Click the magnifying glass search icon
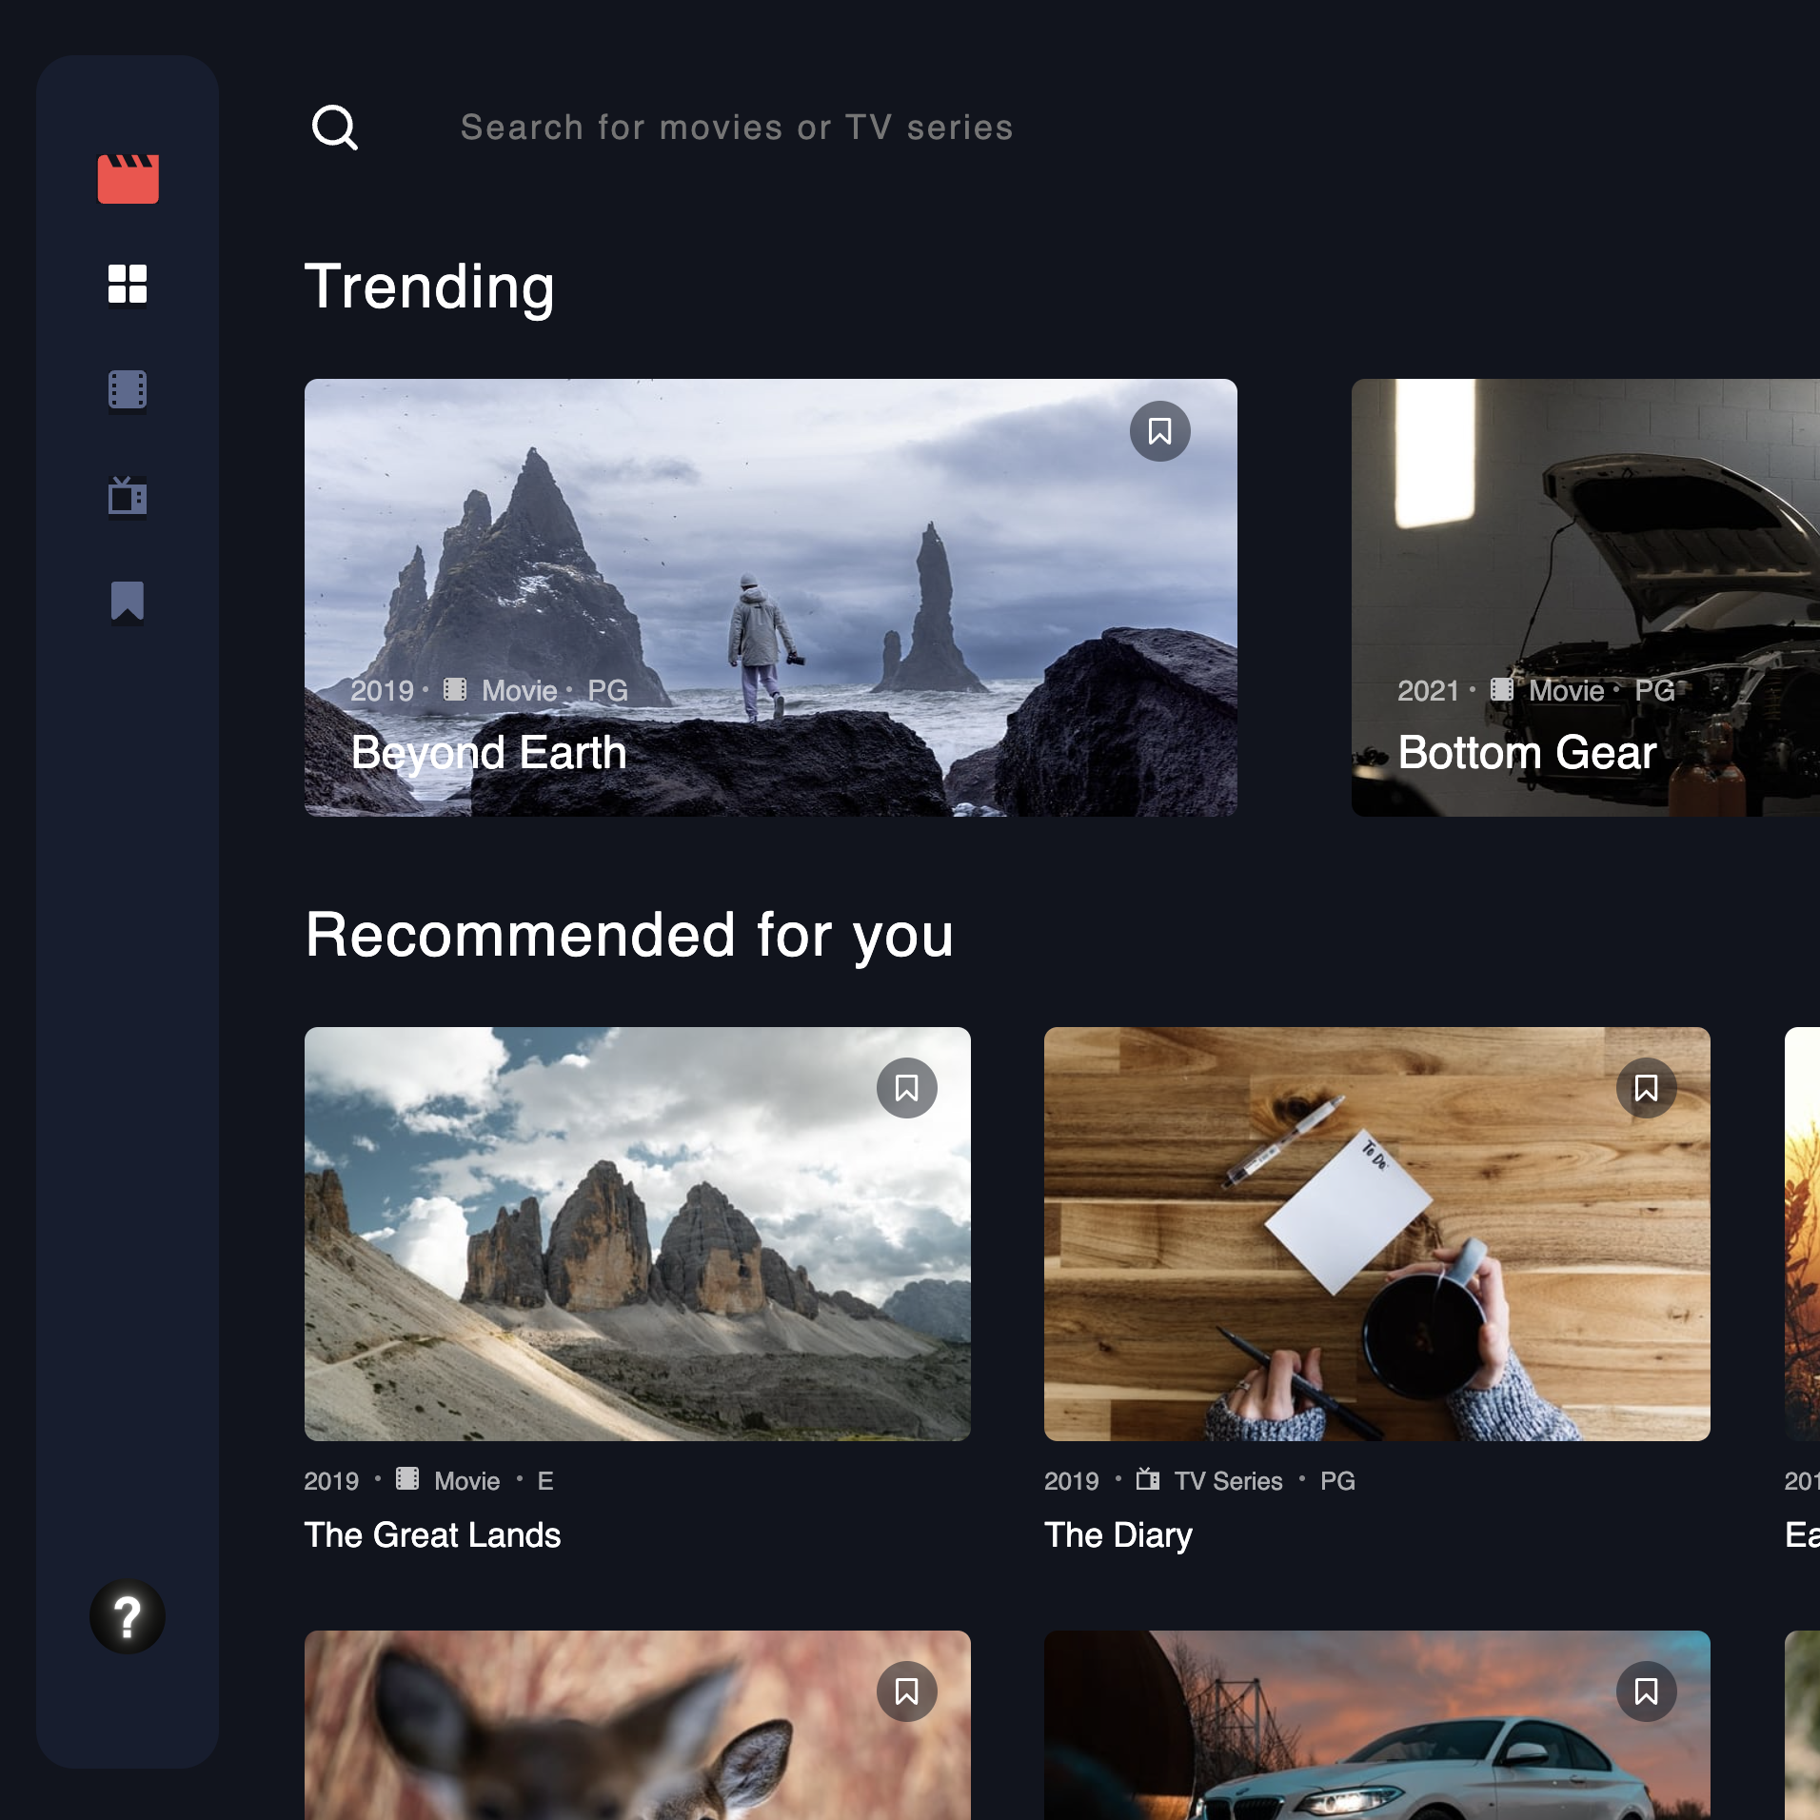This screenshot has width=1820, height=1820. point(335,128)
